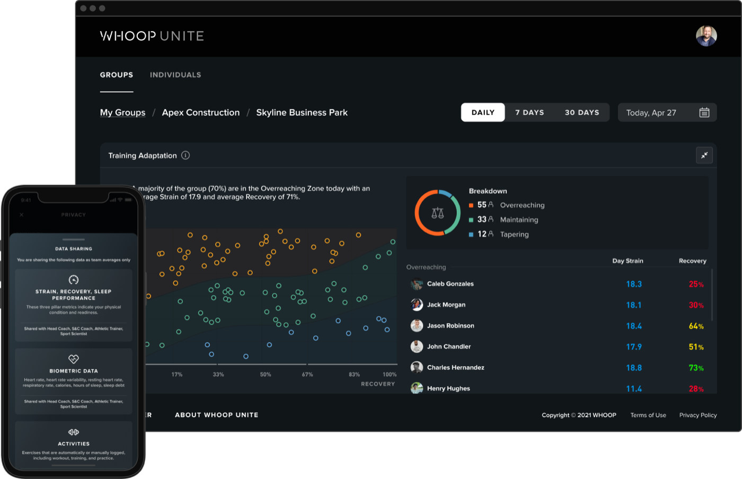Click the phone data sharing sheet handle

point(74,239)
